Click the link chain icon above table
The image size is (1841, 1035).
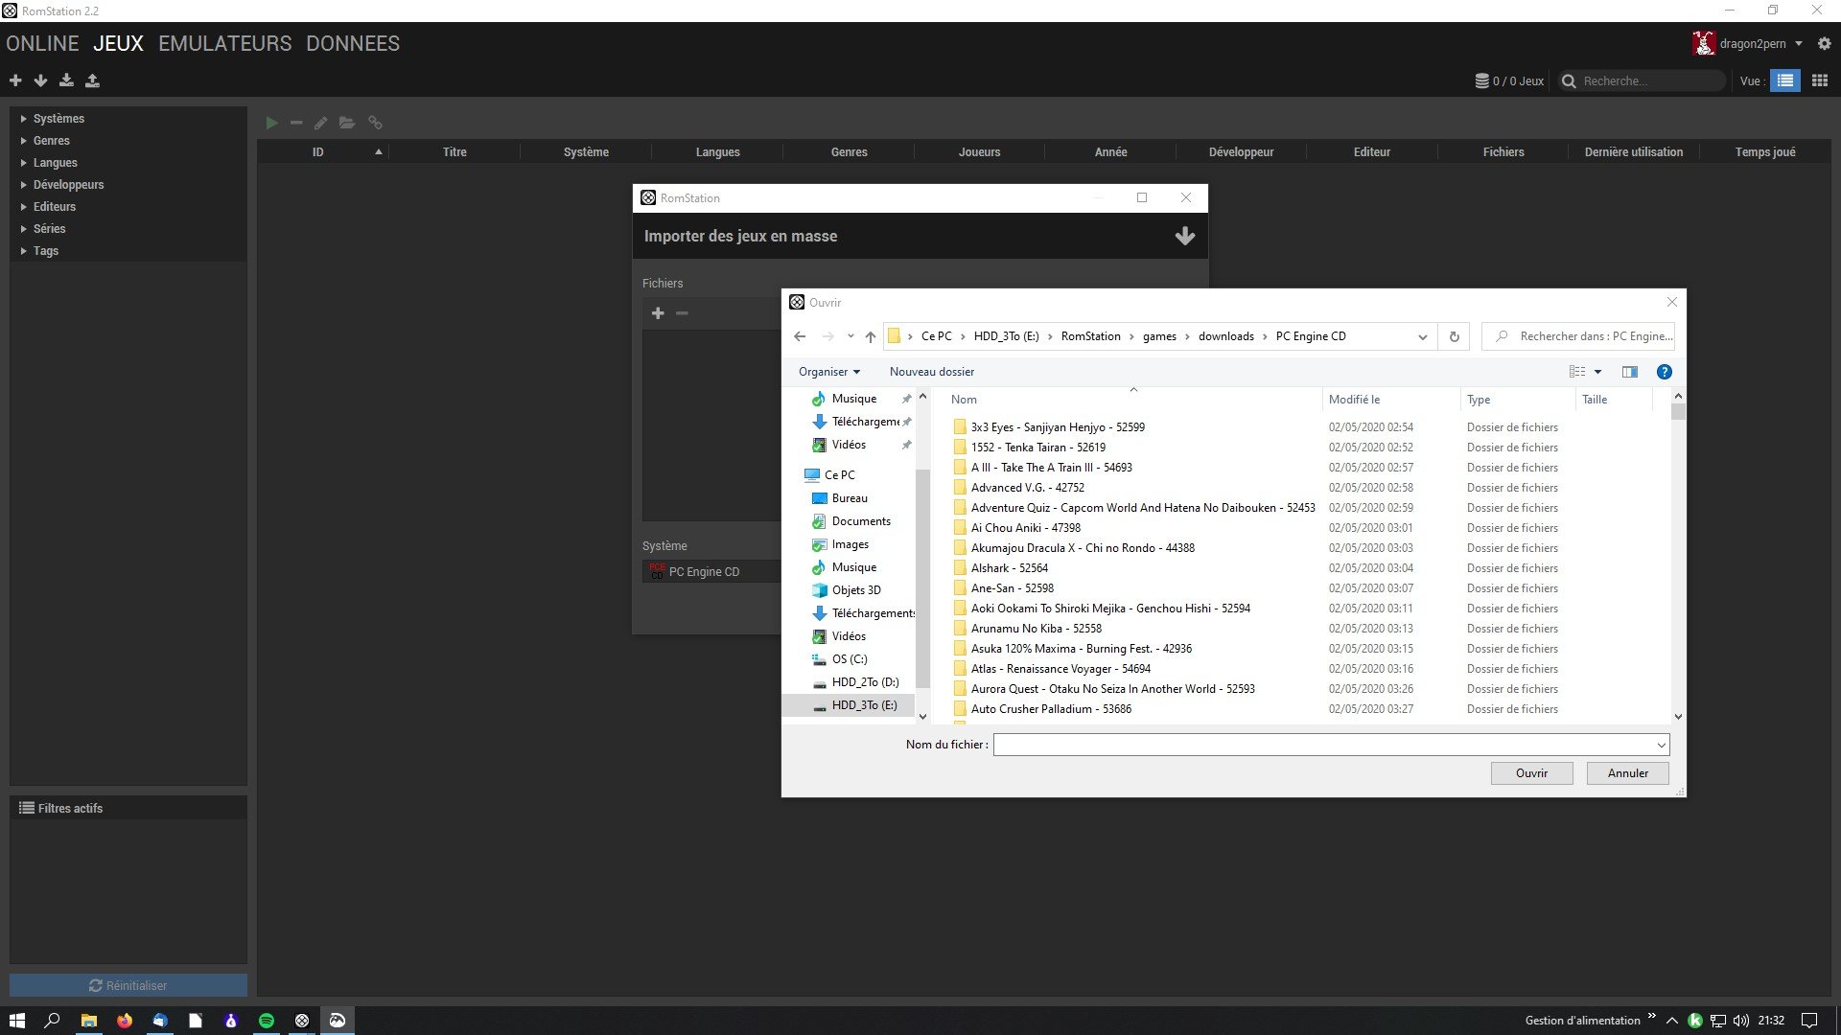(375, 123)
